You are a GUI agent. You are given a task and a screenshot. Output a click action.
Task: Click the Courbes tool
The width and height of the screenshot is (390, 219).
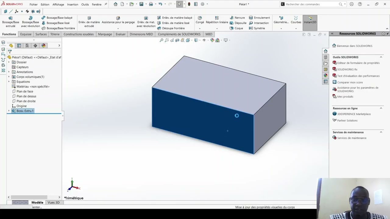coord(296,20)
